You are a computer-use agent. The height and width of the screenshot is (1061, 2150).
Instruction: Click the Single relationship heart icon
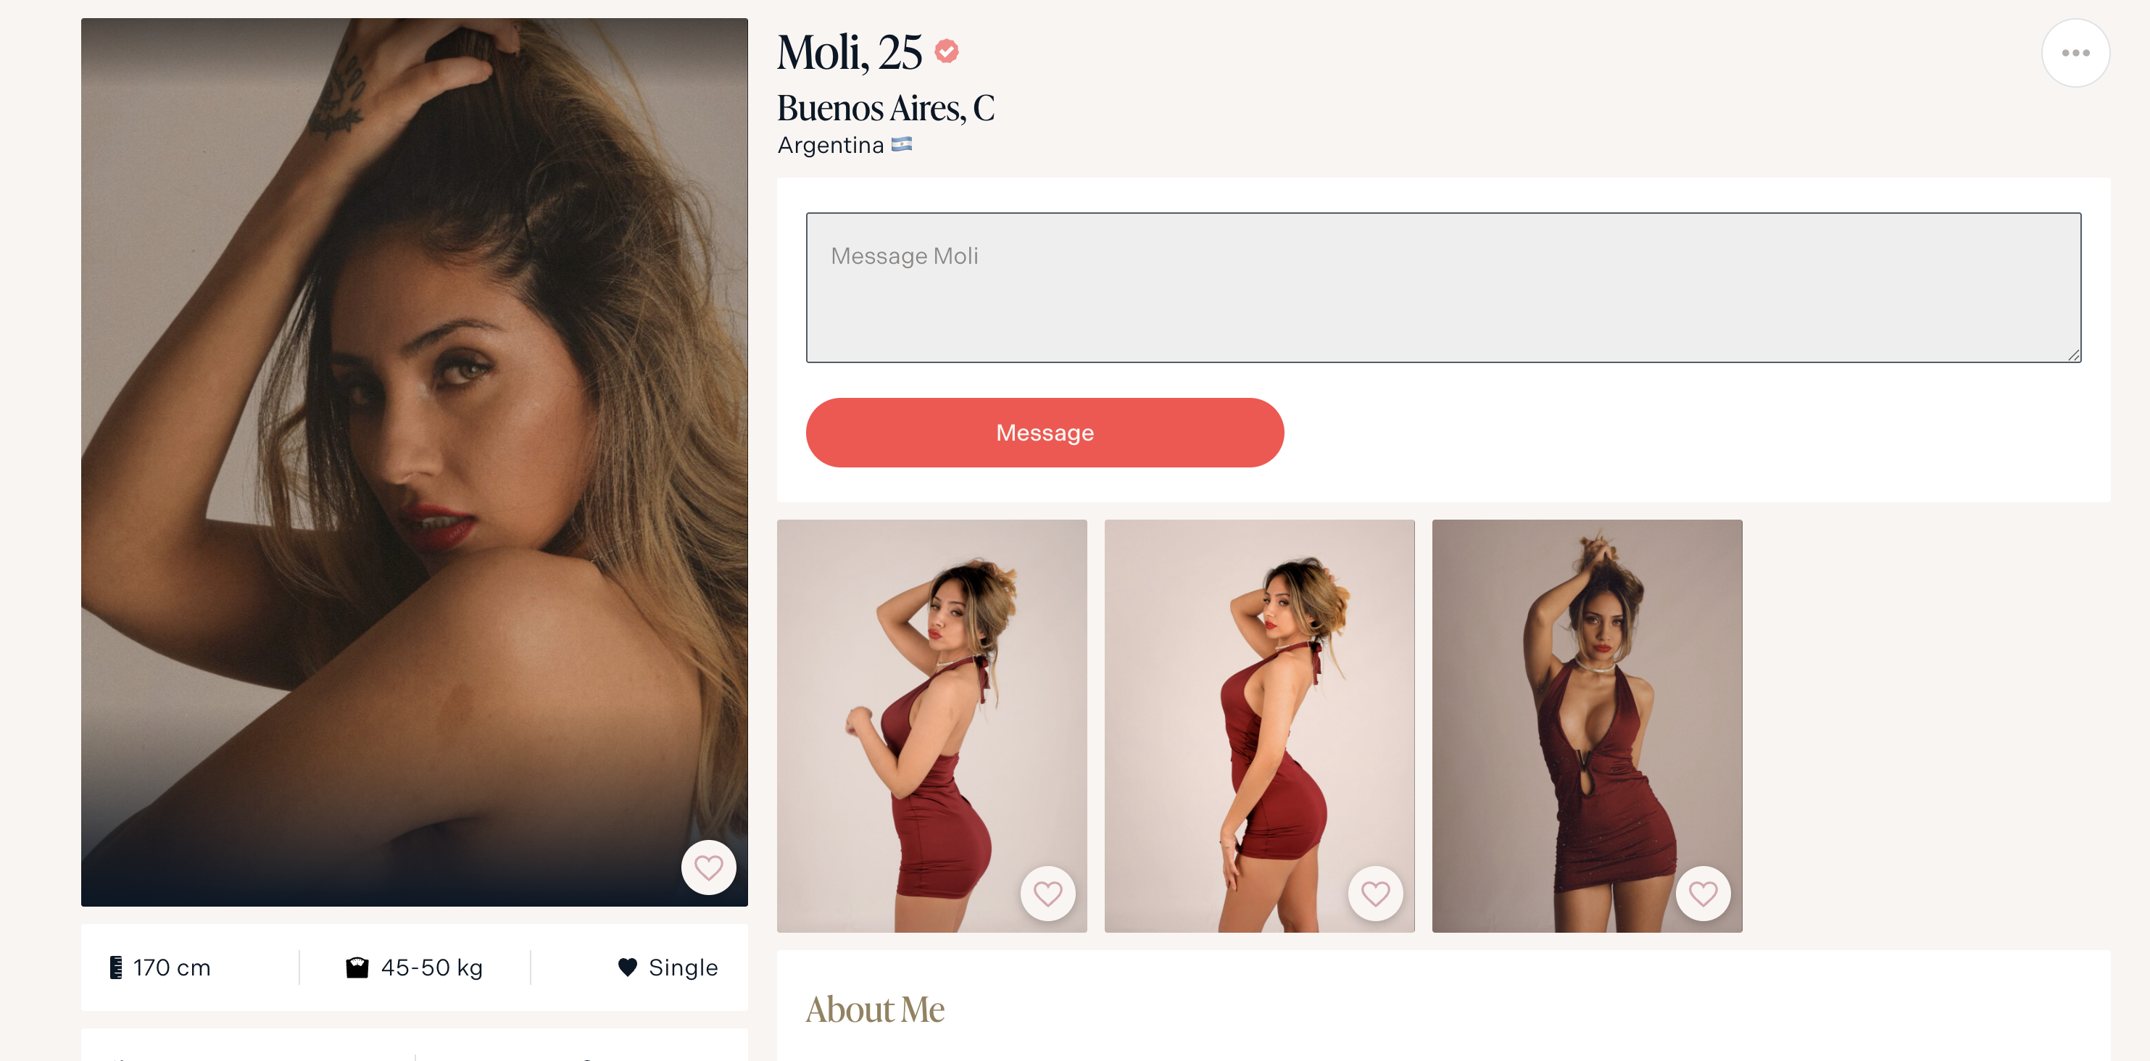pyautogui.click(x=628, y=967)
